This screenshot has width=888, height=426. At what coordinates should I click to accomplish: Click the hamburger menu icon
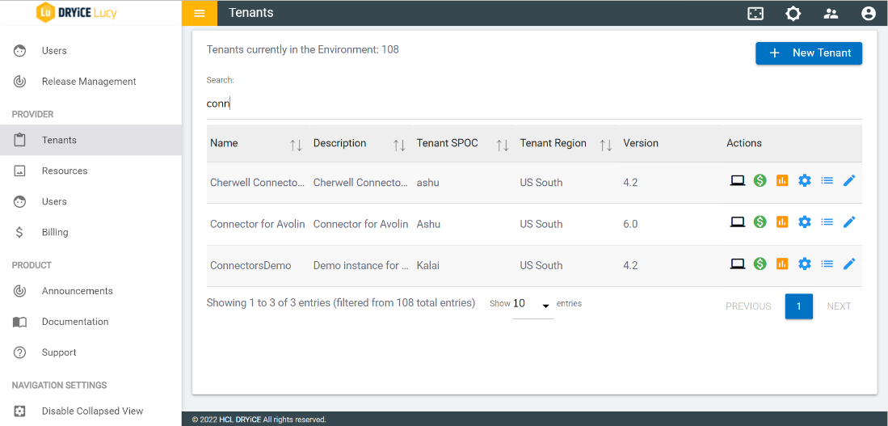[x=200, y=13]
